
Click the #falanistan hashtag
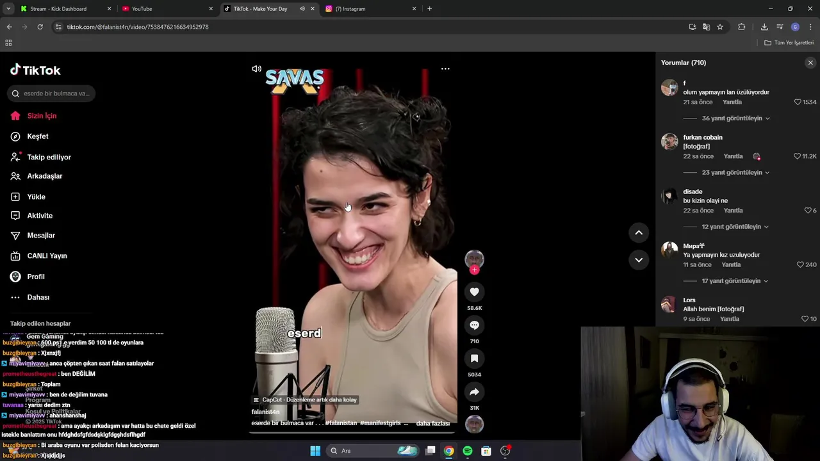coord(341,423)
